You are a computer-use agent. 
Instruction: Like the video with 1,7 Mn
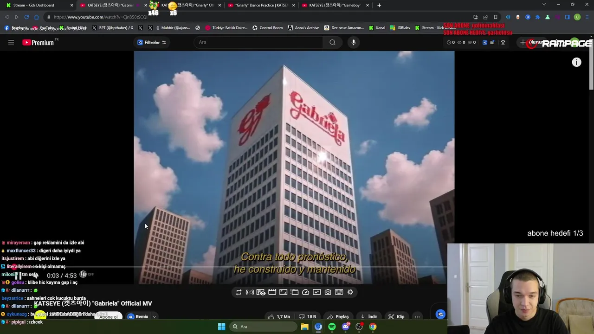(279, 317)
